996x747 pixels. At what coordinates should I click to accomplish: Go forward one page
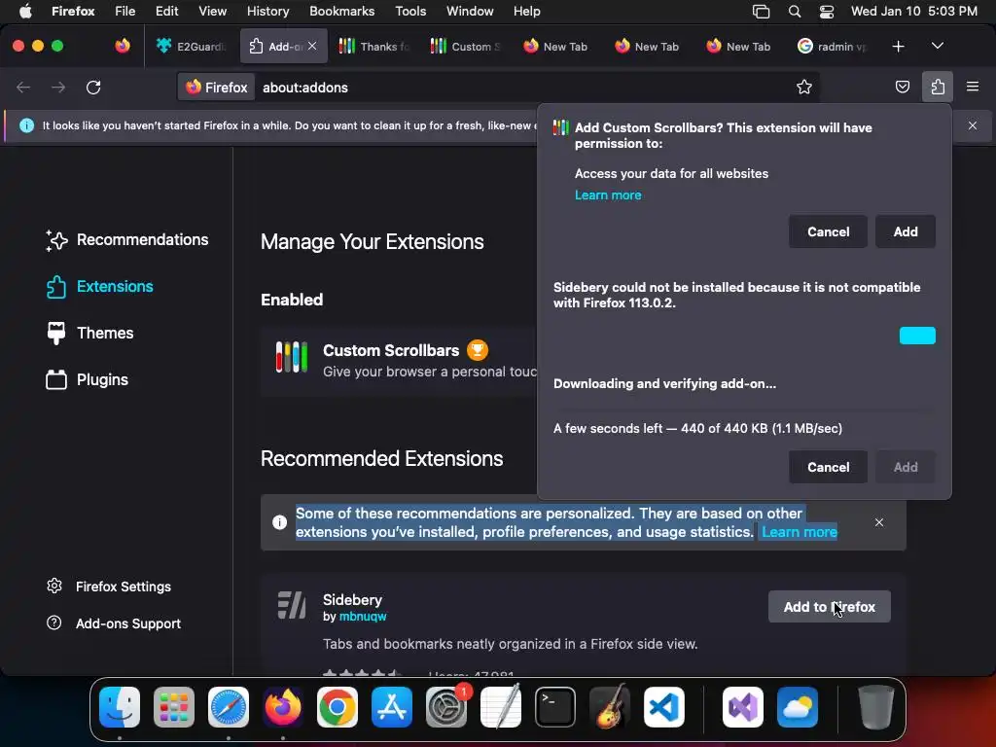(x=58, y=87)
